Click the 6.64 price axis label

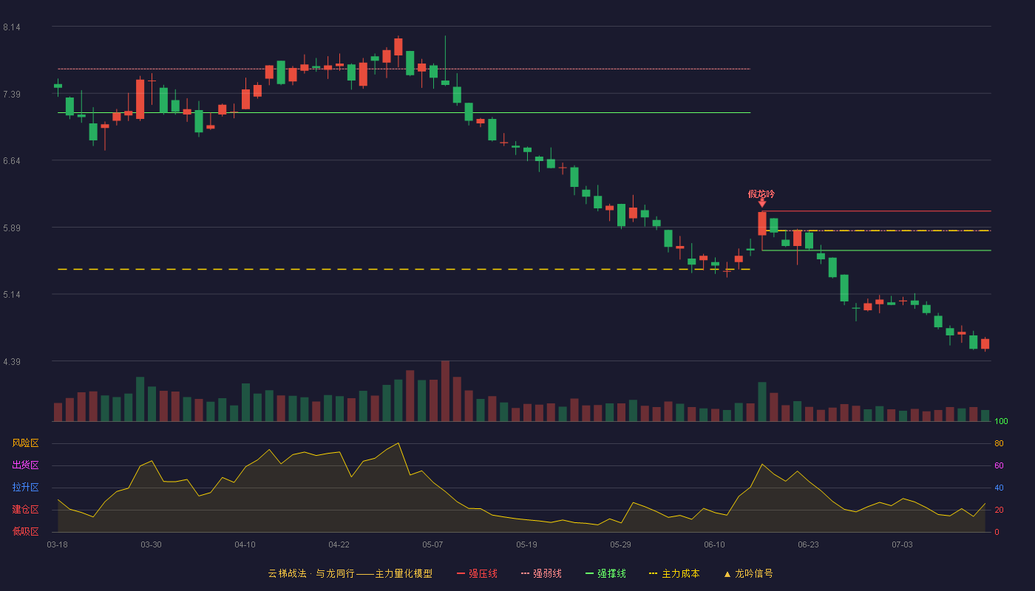tap(11, 161)
